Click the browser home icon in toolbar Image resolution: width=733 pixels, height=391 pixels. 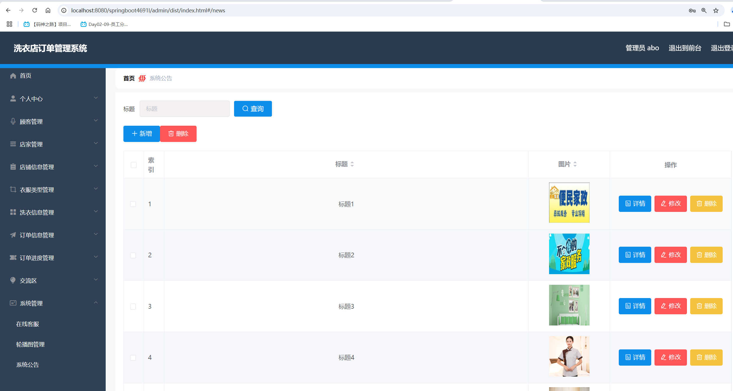tap(48, 10)
